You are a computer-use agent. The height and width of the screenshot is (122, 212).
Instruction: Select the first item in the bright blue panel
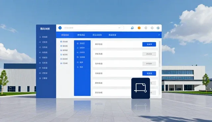pos(81,43)
